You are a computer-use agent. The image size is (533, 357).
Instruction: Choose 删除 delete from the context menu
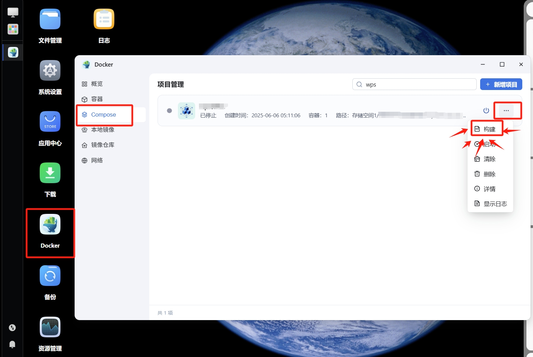[490, 174]
